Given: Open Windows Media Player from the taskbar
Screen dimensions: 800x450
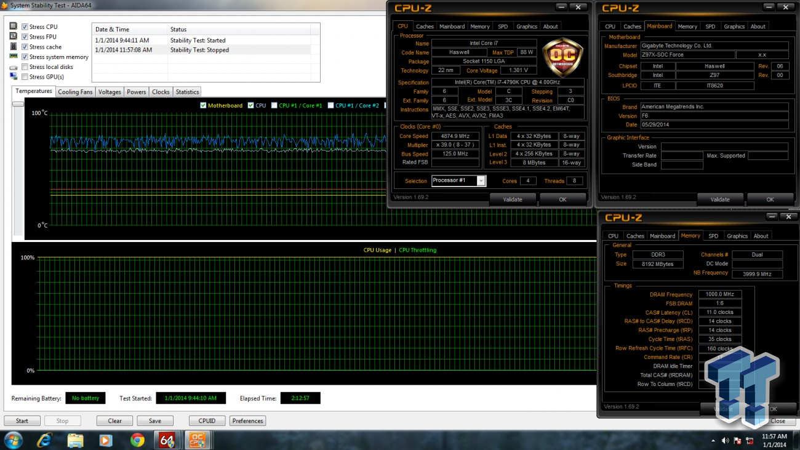Looking at the screenshot, I should [x=106, y=440].
